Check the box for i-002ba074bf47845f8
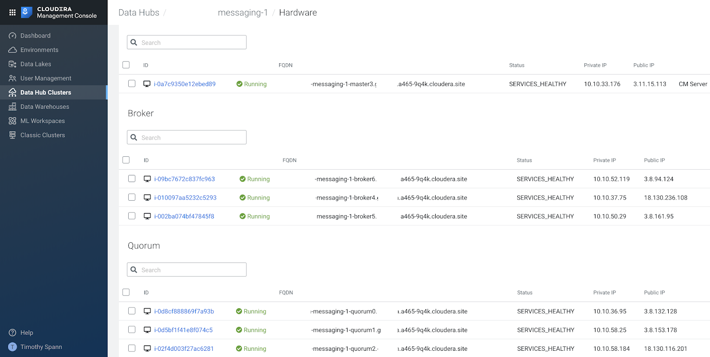The height and width of the screenshot is (357, 710). coord(132,216)
